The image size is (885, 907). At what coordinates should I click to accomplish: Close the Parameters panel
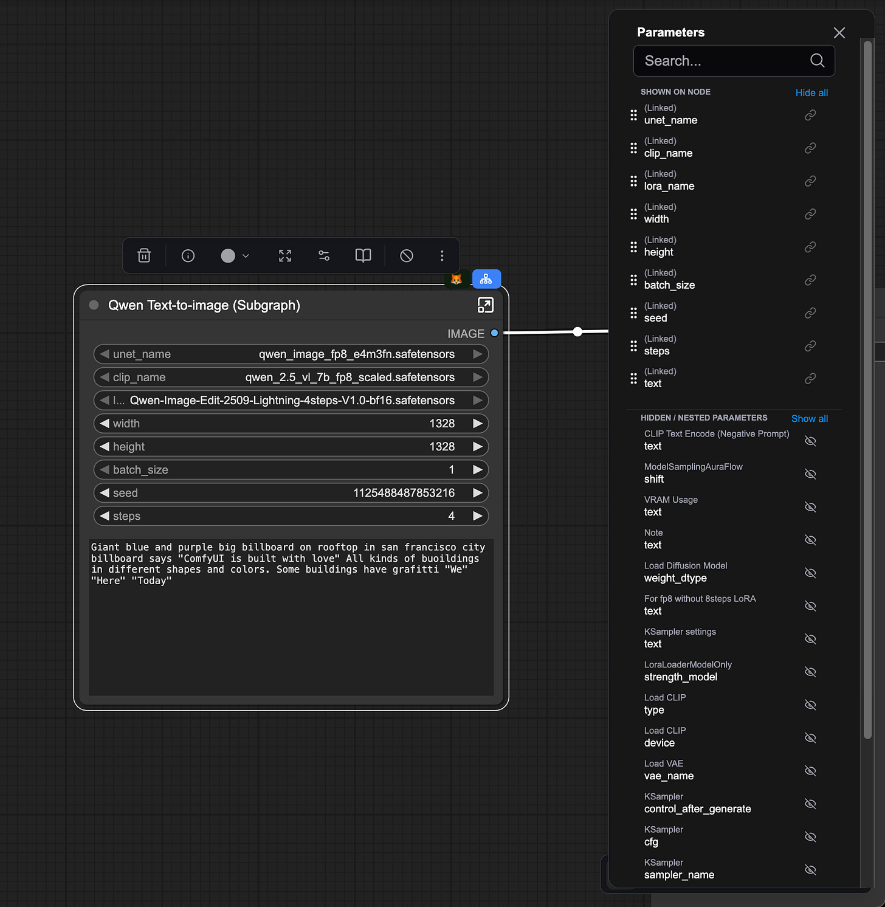coord(839,33)
